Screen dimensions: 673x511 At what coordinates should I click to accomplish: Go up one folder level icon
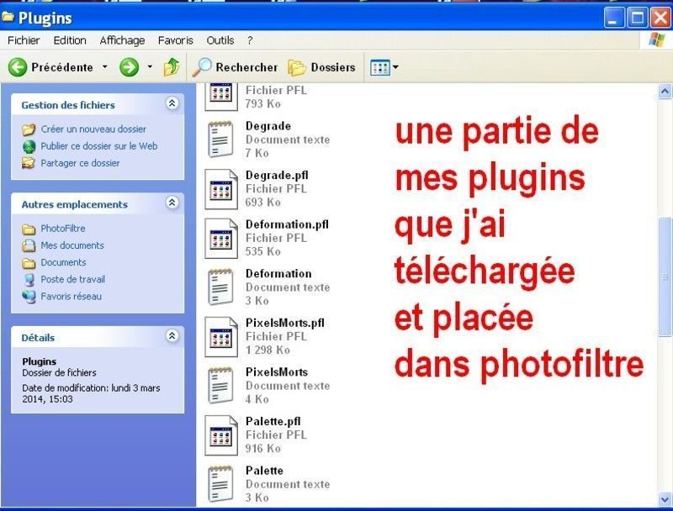point(172,67)
